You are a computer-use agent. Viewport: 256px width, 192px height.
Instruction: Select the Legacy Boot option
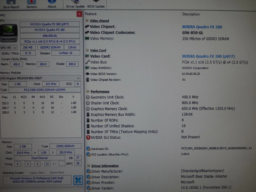(37, 173)
